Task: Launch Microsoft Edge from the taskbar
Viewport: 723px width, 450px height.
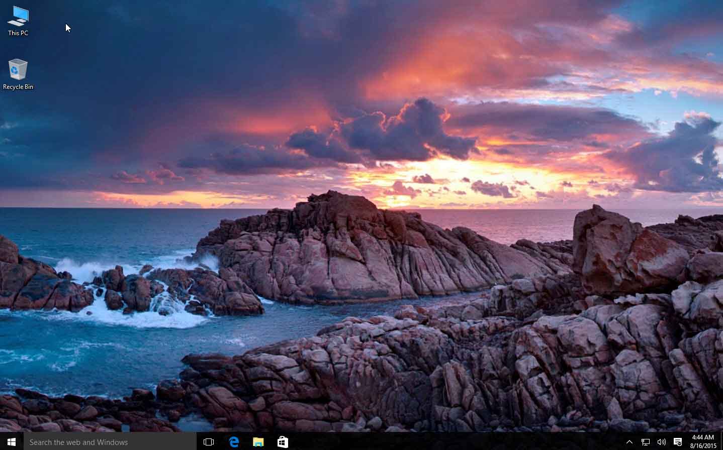Action: point(234,442)
